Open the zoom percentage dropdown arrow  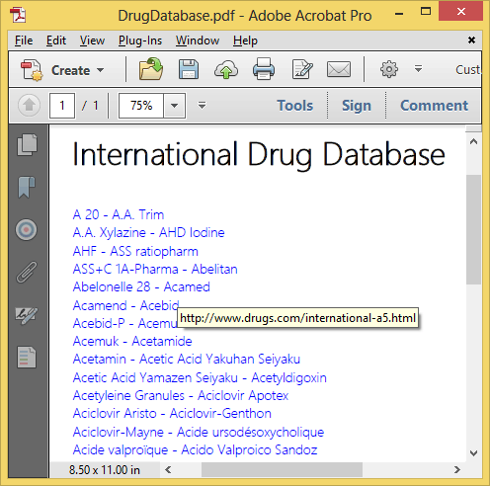174,106
